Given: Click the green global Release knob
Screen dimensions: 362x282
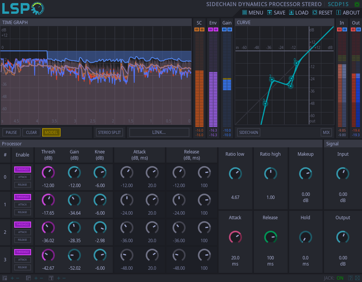Looking at the screenshot, I should pos(271,237).
